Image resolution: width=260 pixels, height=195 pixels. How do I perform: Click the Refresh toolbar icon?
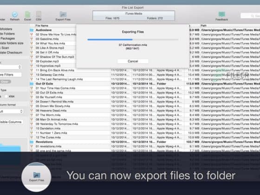14,16
